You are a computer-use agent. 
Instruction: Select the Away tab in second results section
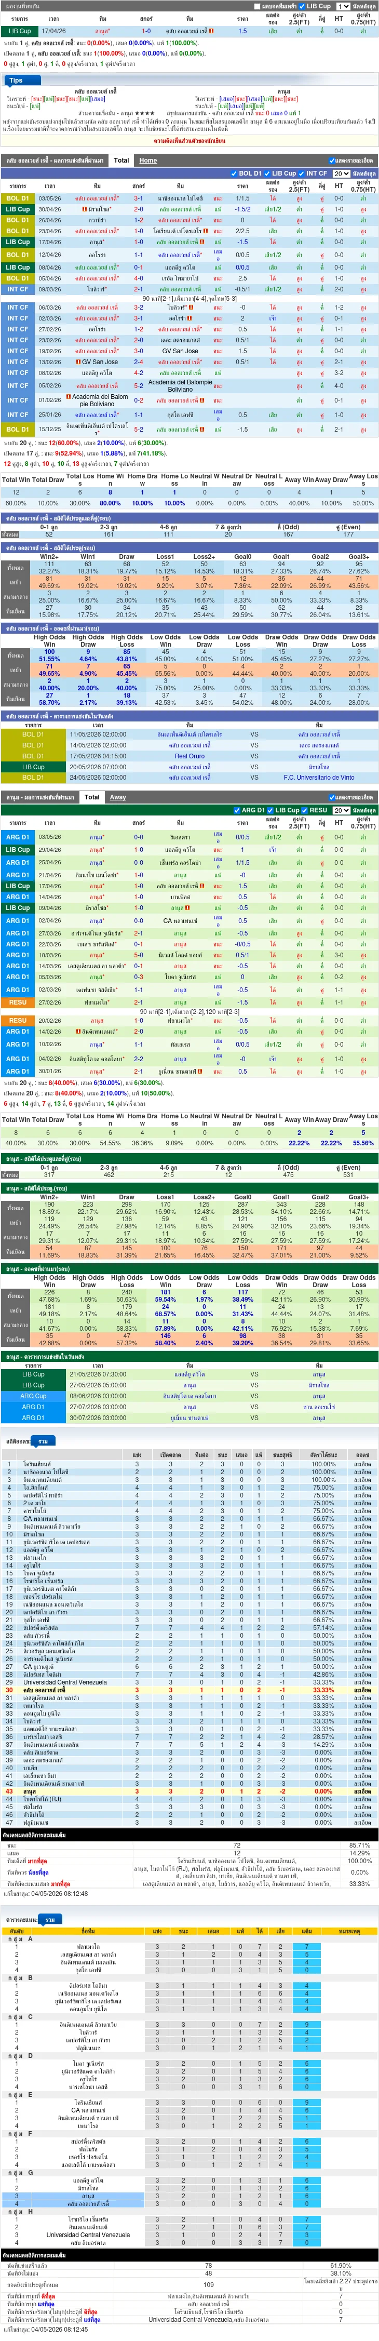pyautogui.click(x=118, y=797)
